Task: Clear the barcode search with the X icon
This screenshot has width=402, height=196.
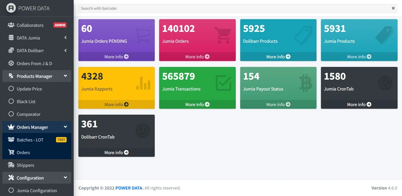Action: [393, 8]
